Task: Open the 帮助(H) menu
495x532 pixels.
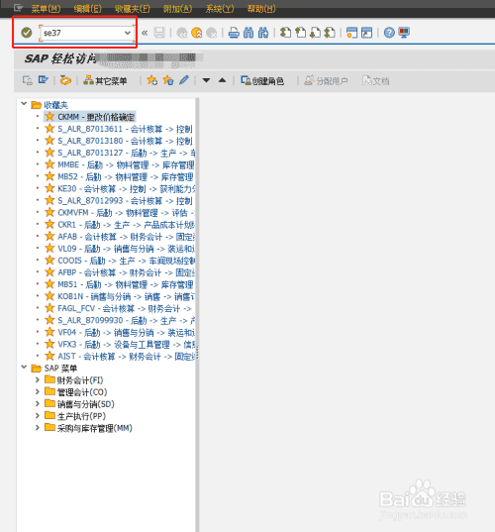Action: click(261, 9)
